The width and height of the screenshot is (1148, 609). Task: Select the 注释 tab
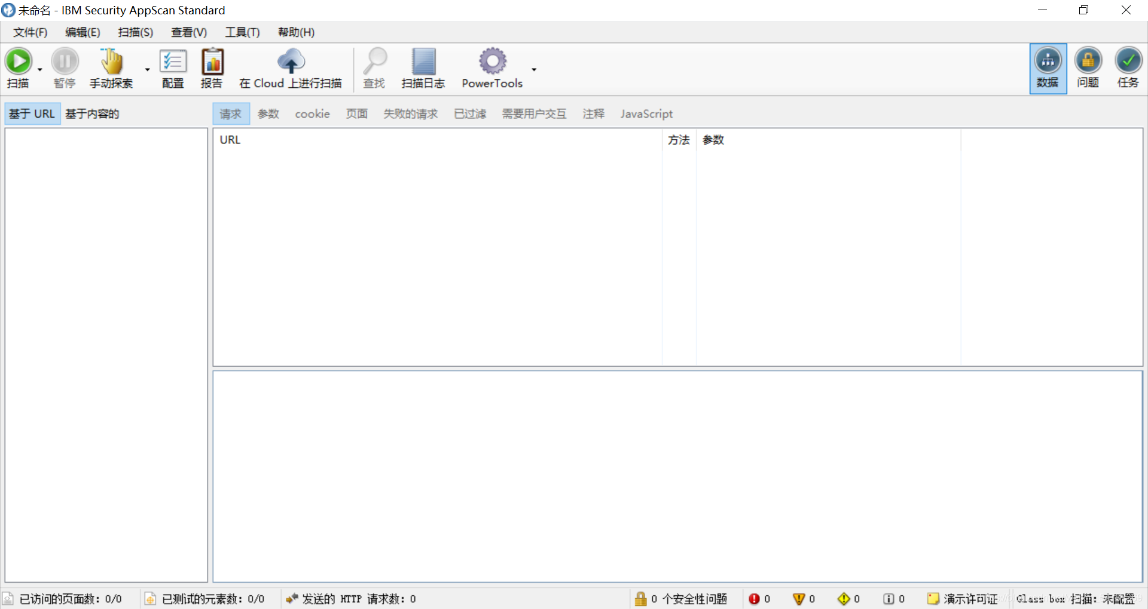coord(594,113)
